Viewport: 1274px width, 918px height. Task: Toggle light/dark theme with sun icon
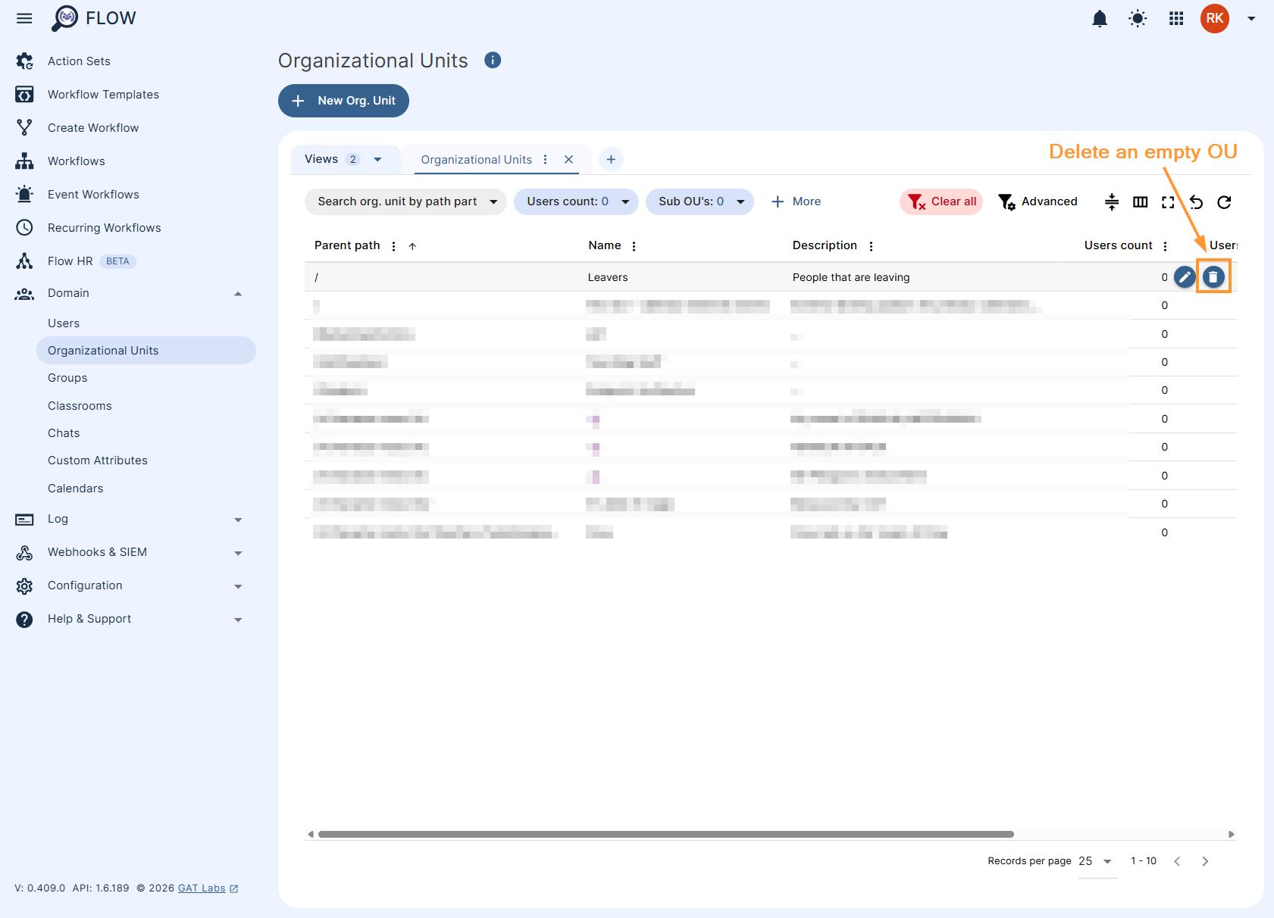pyautogui.click(x=1137, y=18)
